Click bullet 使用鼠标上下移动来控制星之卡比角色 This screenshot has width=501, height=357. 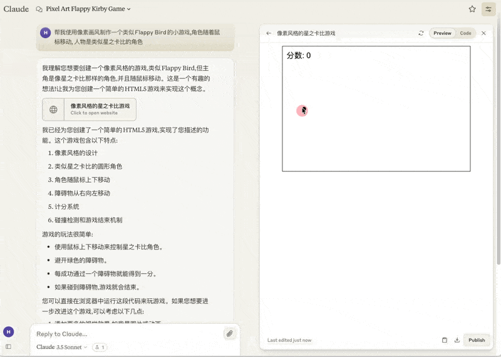coord(108,247)
